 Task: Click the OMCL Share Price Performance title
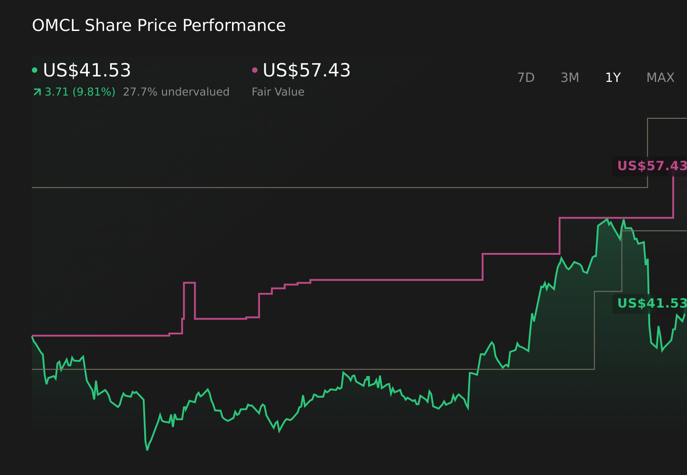tap(159, 25)
